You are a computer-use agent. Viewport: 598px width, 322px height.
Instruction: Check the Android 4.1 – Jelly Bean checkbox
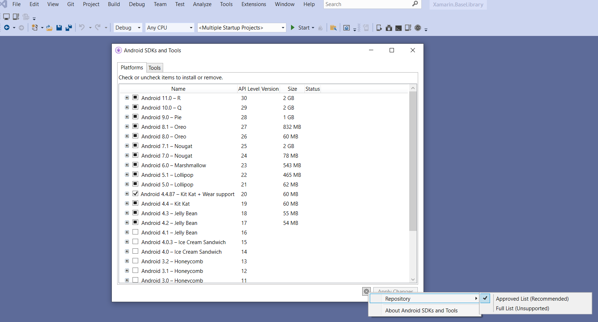coord(135,232)
